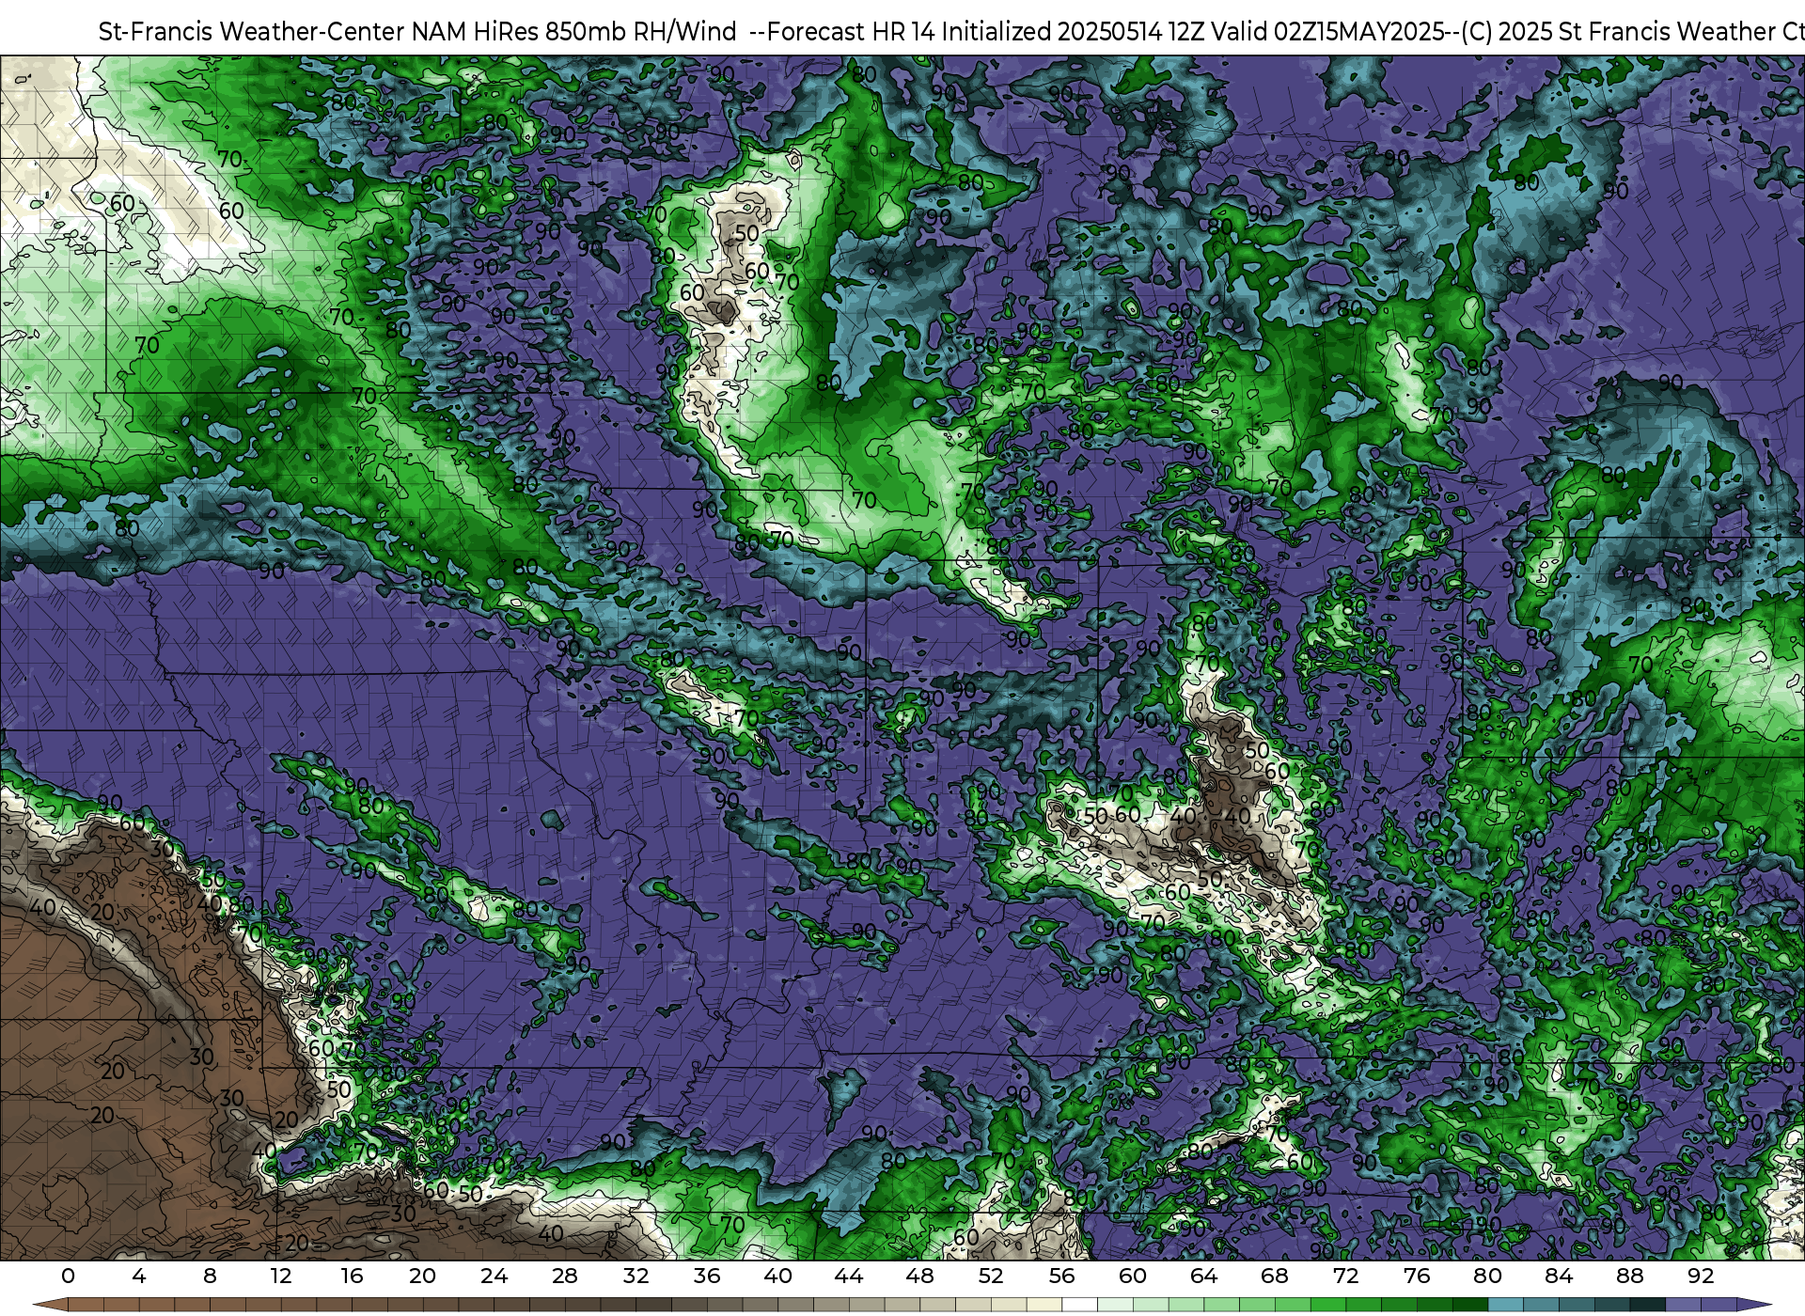Click the colorbar tick label 52
This screenshot has height=1316, width=1805.
point(991,1277)
